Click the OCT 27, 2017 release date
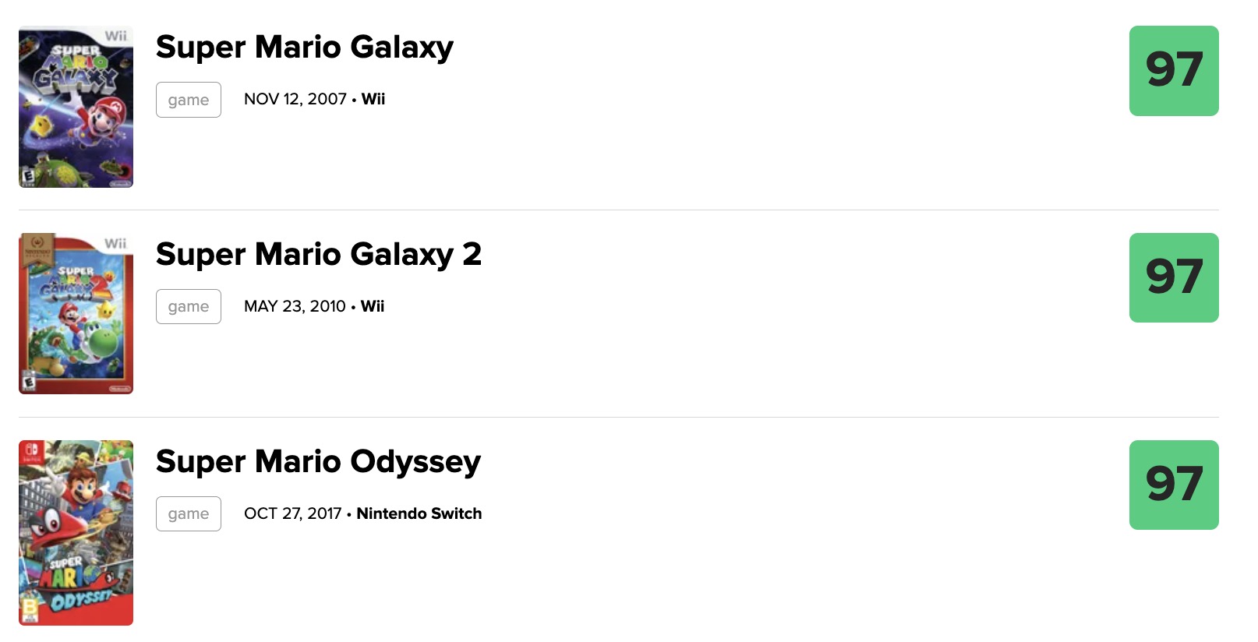 292,513
